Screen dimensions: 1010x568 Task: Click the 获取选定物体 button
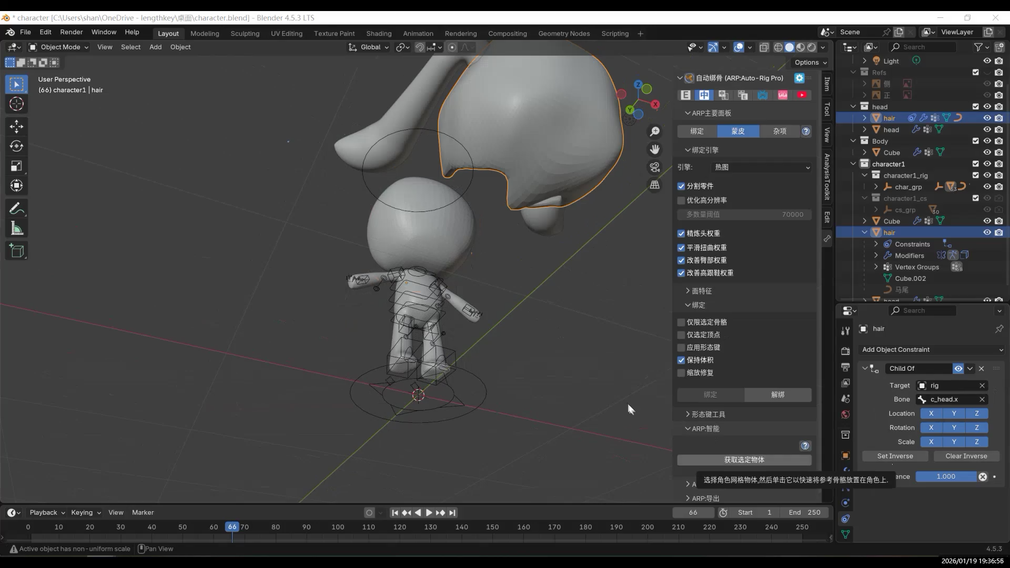tap(744, 460)
